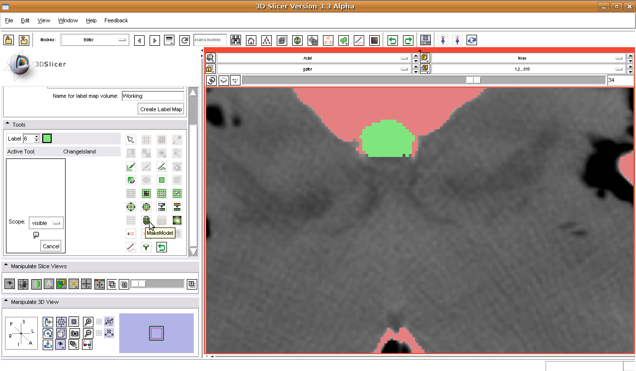Click the link slice controls icon
The height and width of the screenshot is (371, 636).
tap(211, 80)
